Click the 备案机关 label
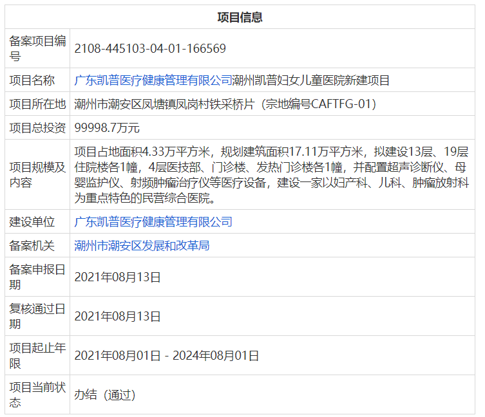 (x=32, y=246)
